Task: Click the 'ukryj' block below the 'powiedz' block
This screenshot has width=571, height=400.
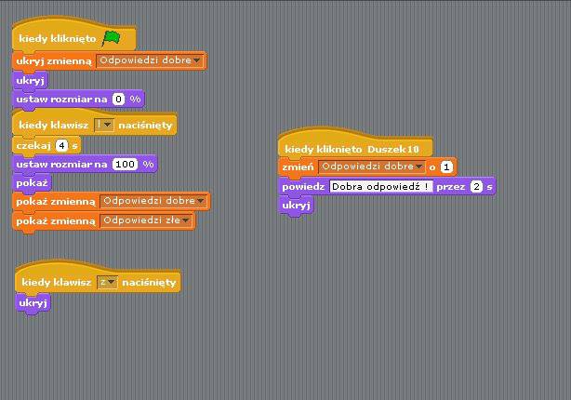Action: 296,206
